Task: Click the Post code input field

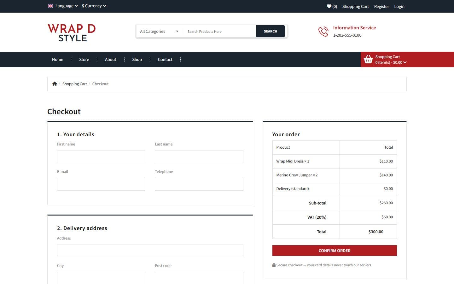Action: tap(199, 278)
